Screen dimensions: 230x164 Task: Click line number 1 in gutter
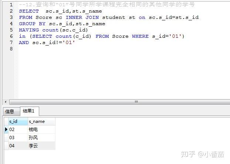(x=11, y=5)
